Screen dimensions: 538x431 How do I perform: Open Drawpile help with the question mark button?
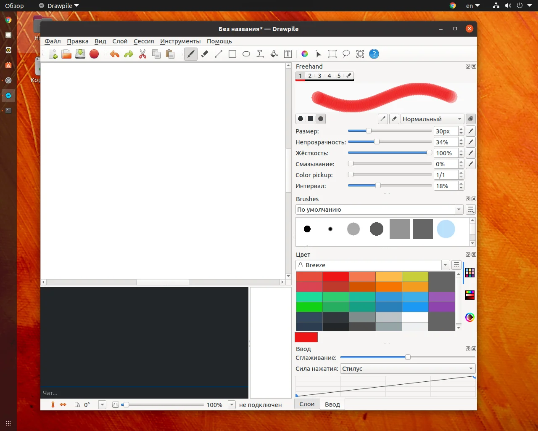pyautogui.click(x=374, y=54)
